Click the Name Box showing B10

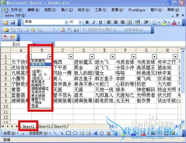click(16, 44)
